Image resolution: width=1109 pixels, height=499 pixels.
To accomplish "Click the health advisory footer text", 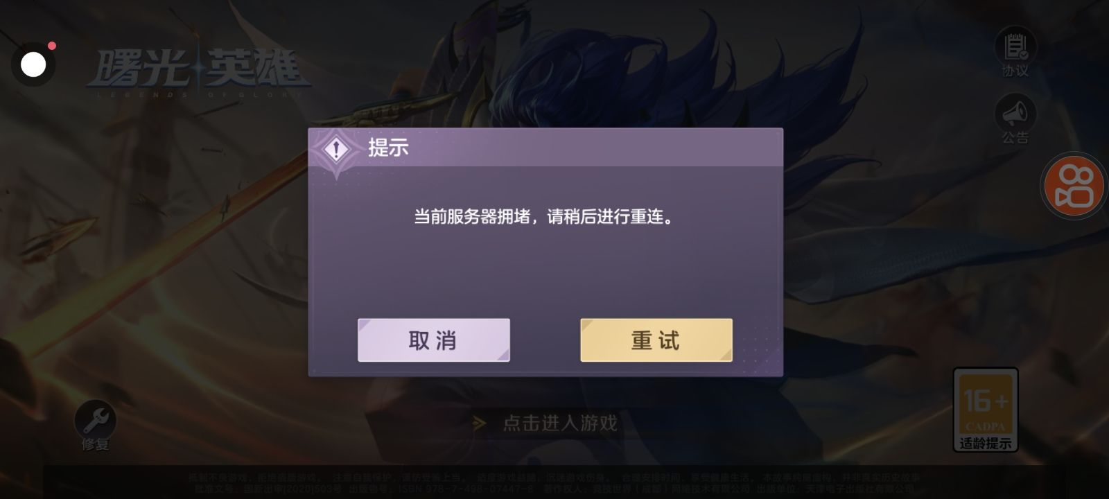I will pyautogui.click(x=554, y=483).
